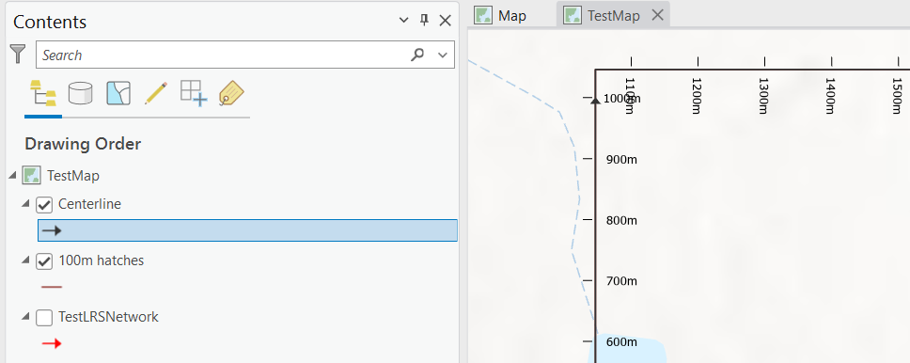Select the 100m hatches layer name
The height and width of the screenshot is (363, 910).
(101, 260)
